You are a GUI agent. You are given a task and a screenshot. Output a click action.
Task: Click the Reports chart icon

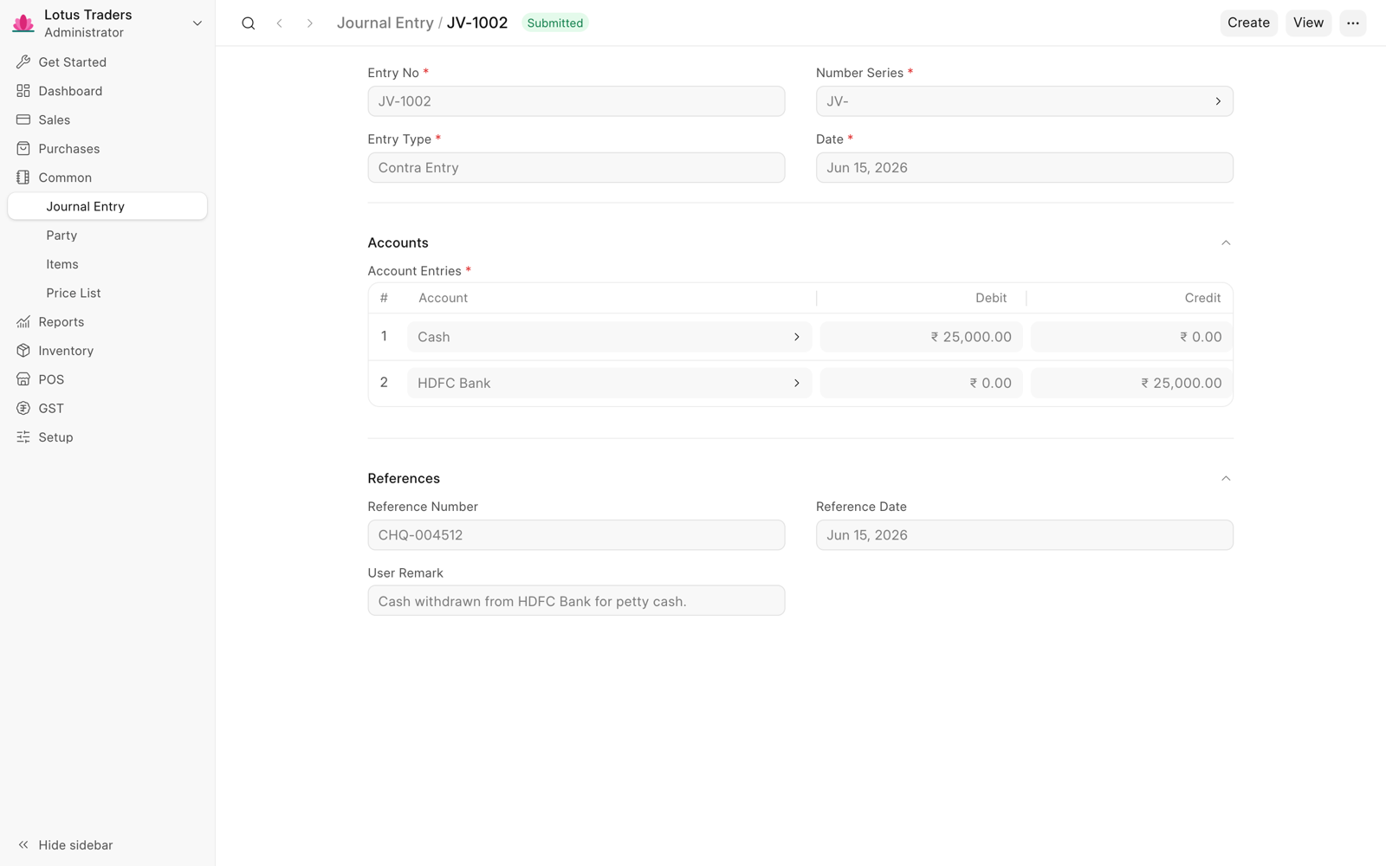tap(23, 322)
